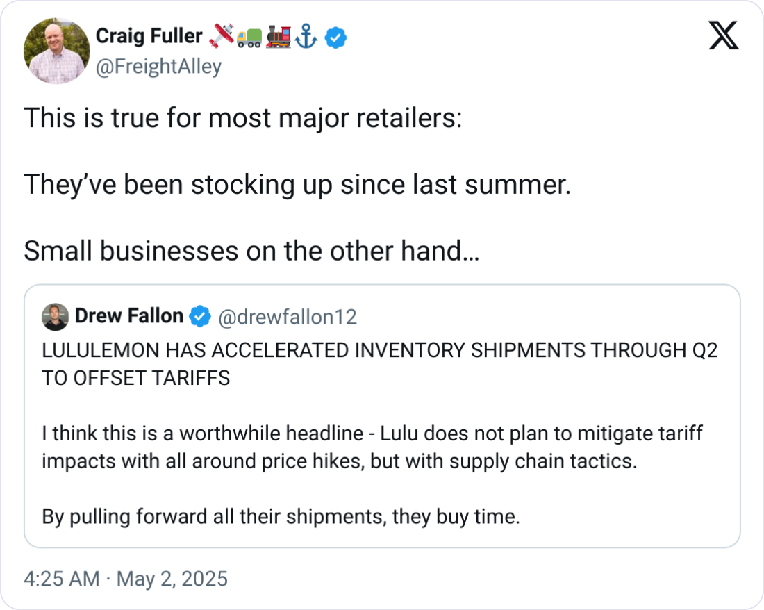Open the @drewfallon12 handle

click(x=288, y=318)
